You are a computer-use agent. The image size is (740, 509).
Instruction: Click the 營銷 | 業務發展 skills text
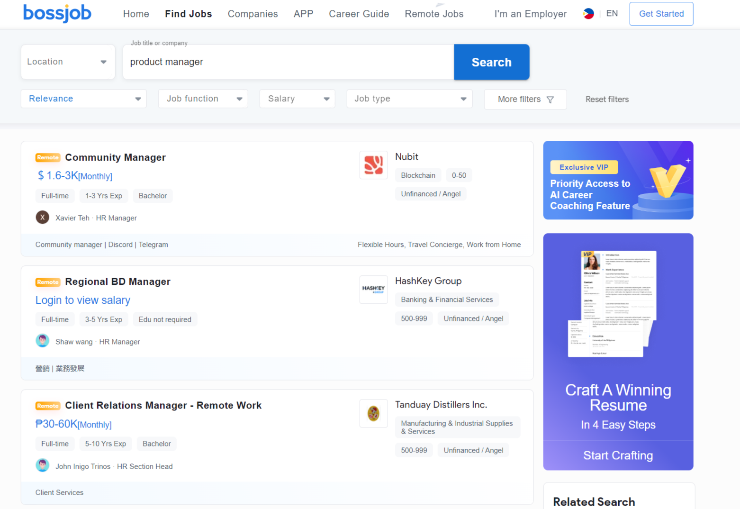tap(60, 368)
